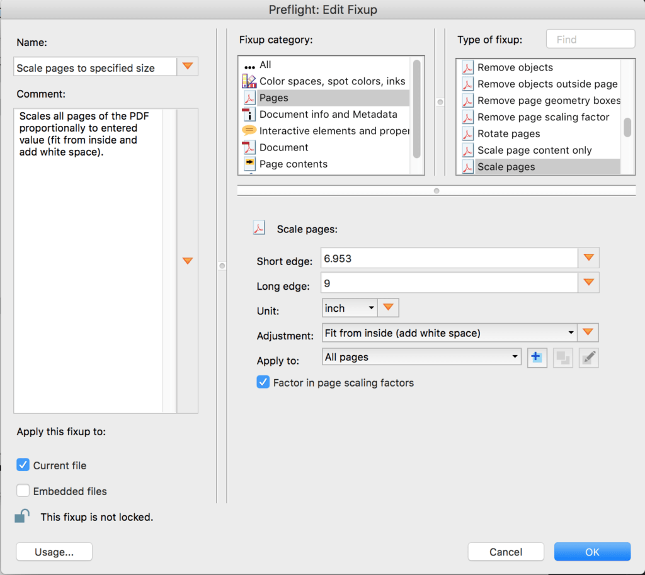Click the duplicate icon next to Apply to

562,358
